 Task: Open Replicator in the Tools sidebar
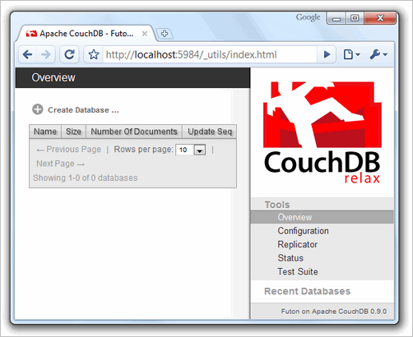298,244
